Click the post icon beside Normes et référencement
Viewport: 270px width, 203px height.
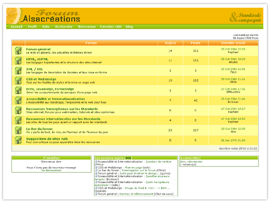pyautogui.click(x=97, y=194)
